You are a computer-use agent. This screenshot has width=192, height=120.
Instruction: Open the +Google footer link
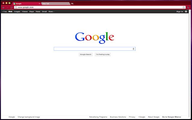(x=142, y=117)
